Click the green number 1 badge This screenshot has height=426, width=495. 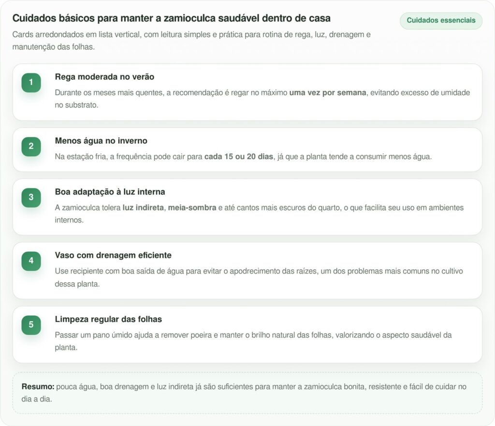[x=31, y=83]
